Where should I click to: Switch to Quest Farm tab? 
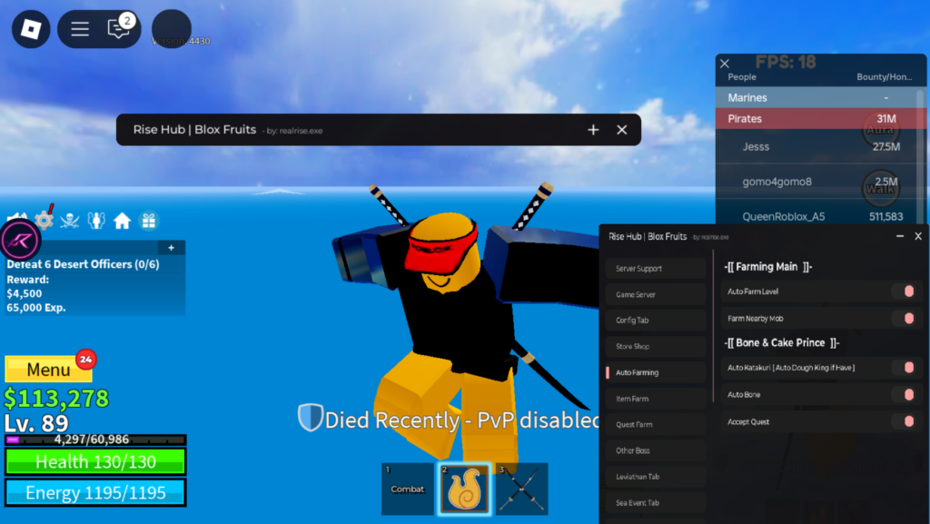(656, 424)
